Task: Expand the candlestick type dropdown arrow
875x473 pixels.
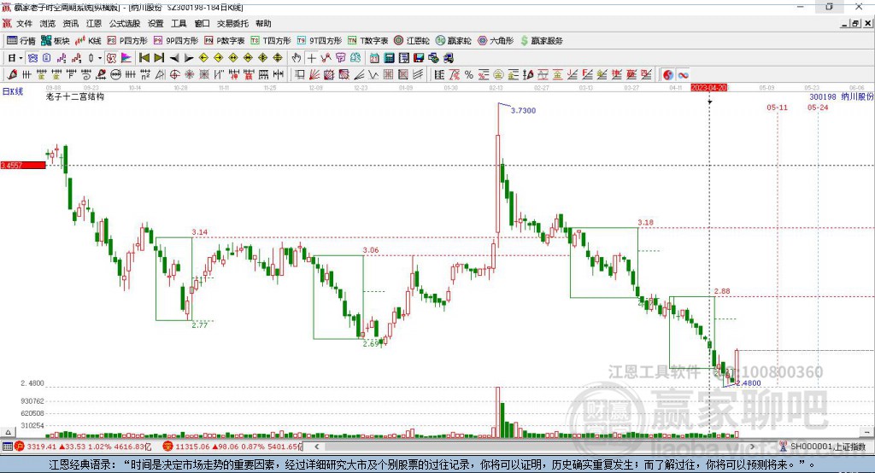Action: click(100, 58)
